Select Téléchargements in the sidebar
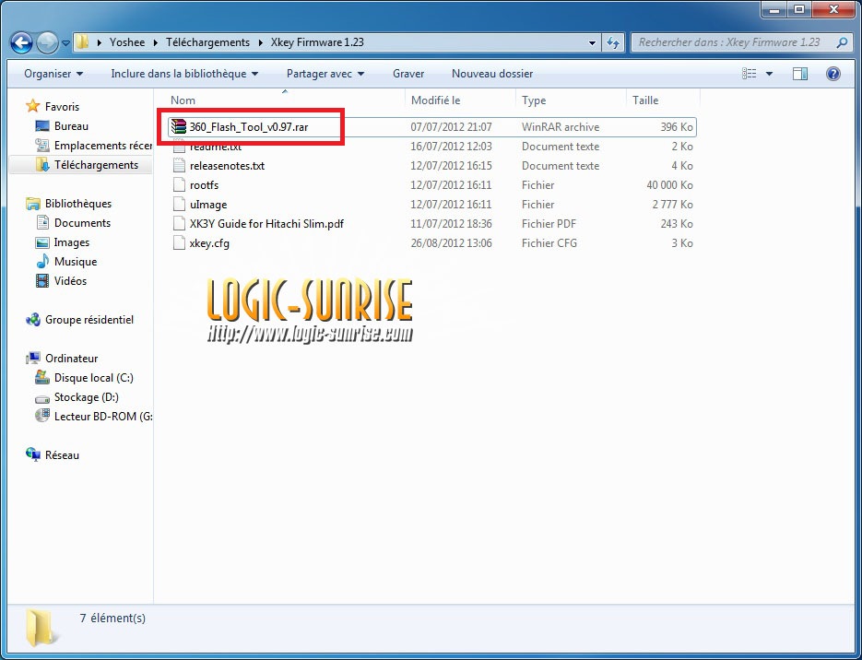Screen dimensions: 862x660 96,165
